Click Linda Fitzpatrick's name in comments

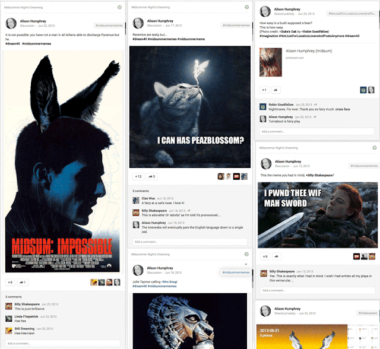pos(26,316)
